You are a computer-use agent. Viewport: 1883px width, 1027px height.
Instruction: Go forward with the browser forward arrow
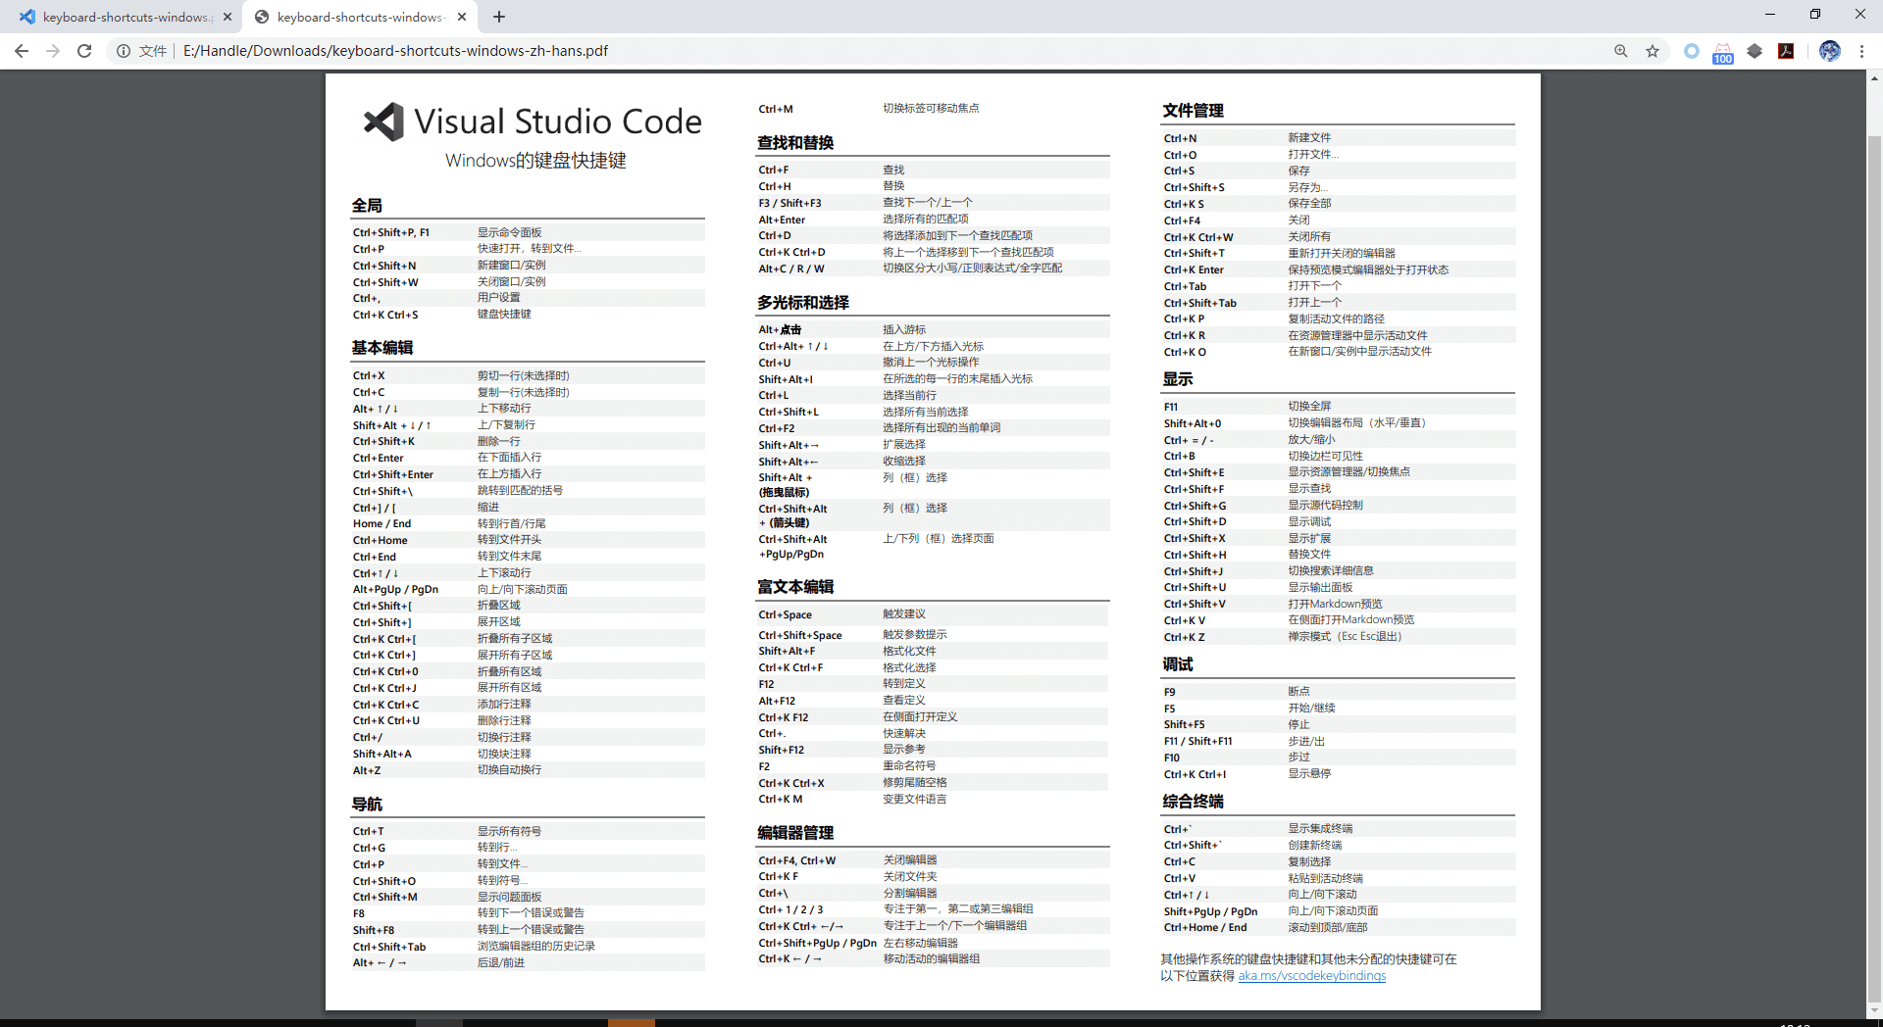(x=53, y=51)
